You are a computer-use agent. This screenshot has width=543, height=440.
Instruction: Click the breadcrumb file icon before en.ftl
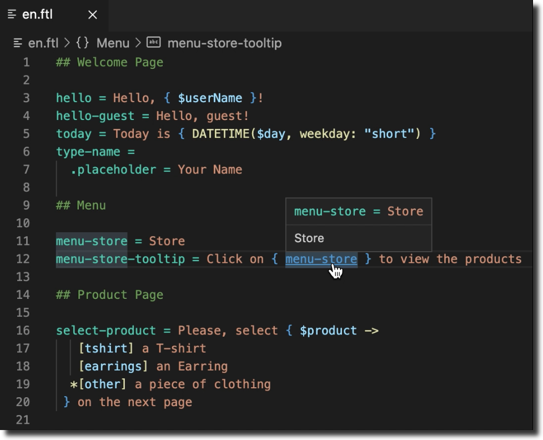pyautogui.click(x=18, y=43)
